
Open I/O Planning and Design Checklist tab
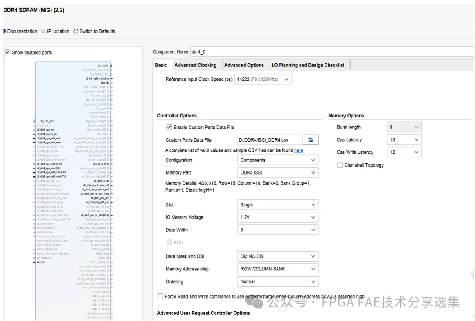pos(308,65)
